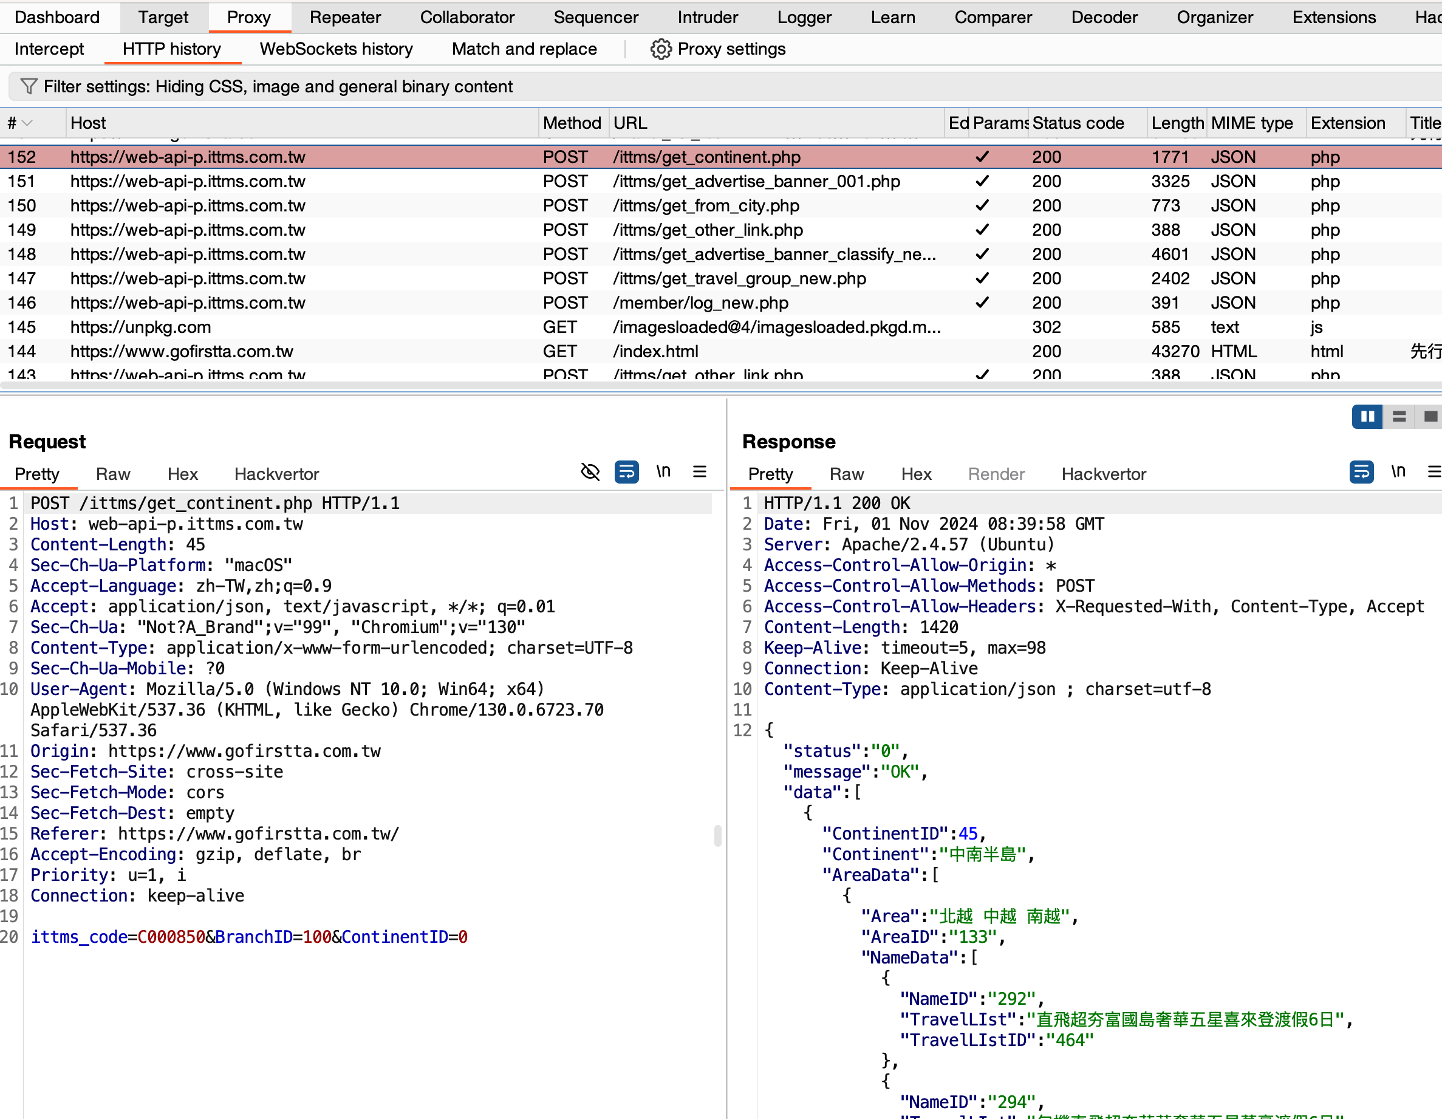
Task: Switch to the Repeater tab
Action: [344, 17]
